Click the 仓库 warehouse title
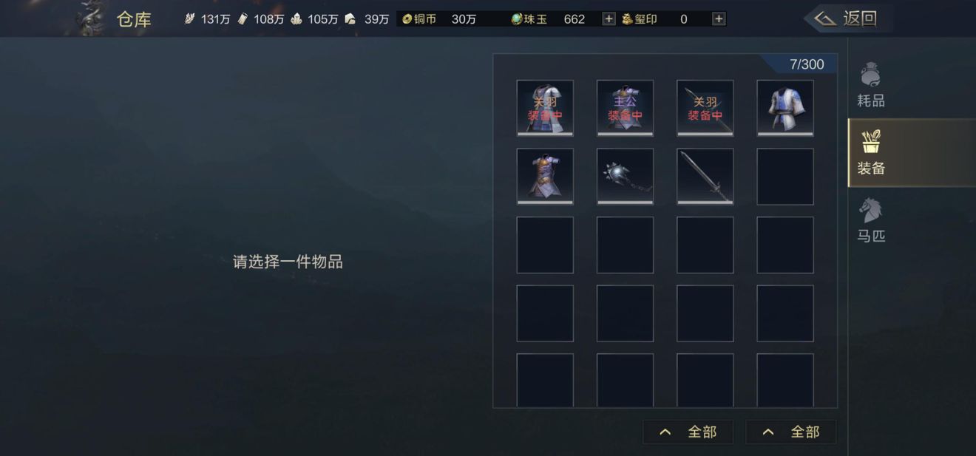 tap(134, 19)
